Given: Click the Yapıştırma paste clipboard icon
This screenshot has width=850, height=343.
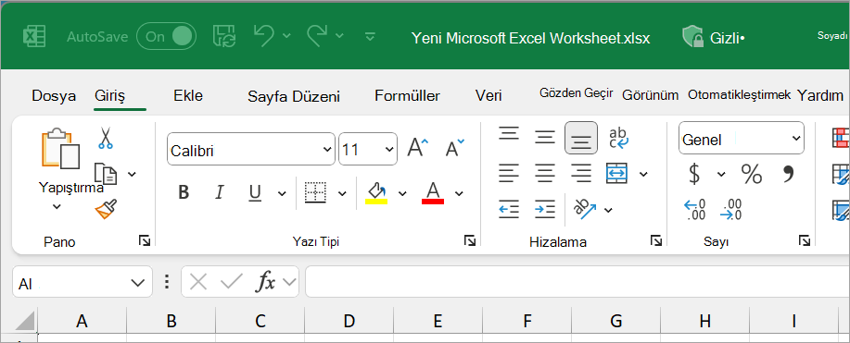Looking at the screenshot, I should (x=61, y=148).
